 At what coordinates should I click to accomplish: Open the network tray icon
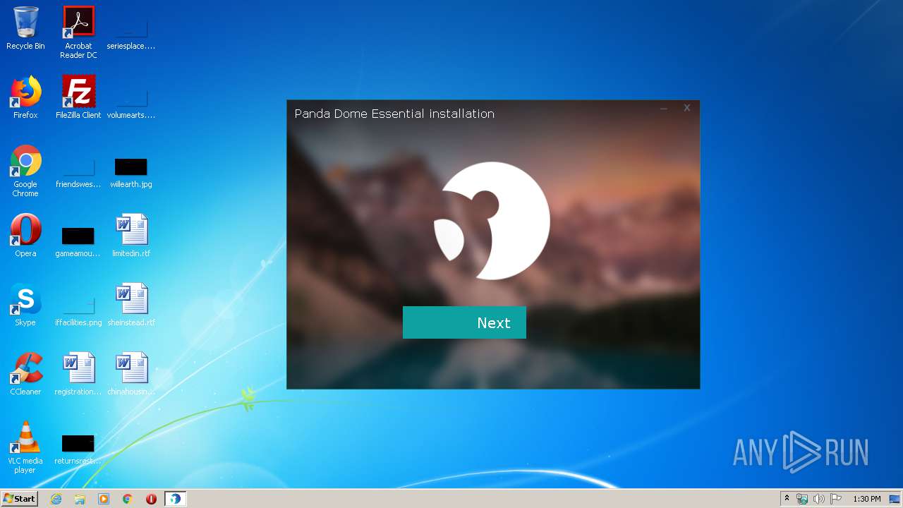pos(802,499)
